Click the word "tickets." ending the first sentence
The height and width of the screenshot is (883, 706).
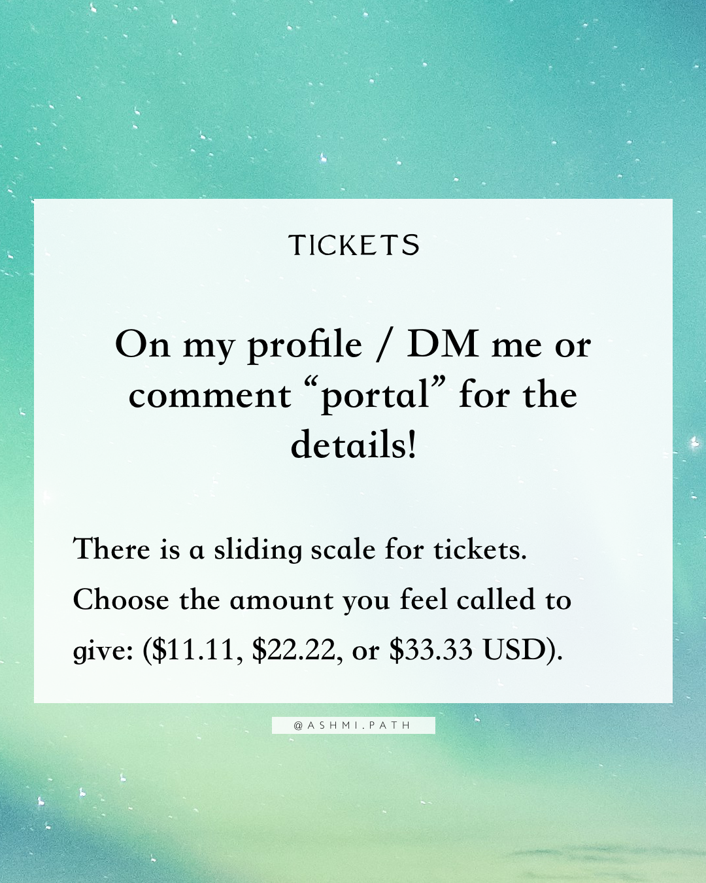pyautogui.click(x=480, y=549)
